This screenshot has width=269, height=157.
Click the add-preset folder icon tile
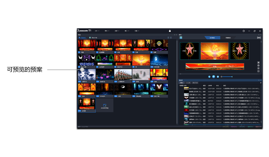click(x=105, y=105)
